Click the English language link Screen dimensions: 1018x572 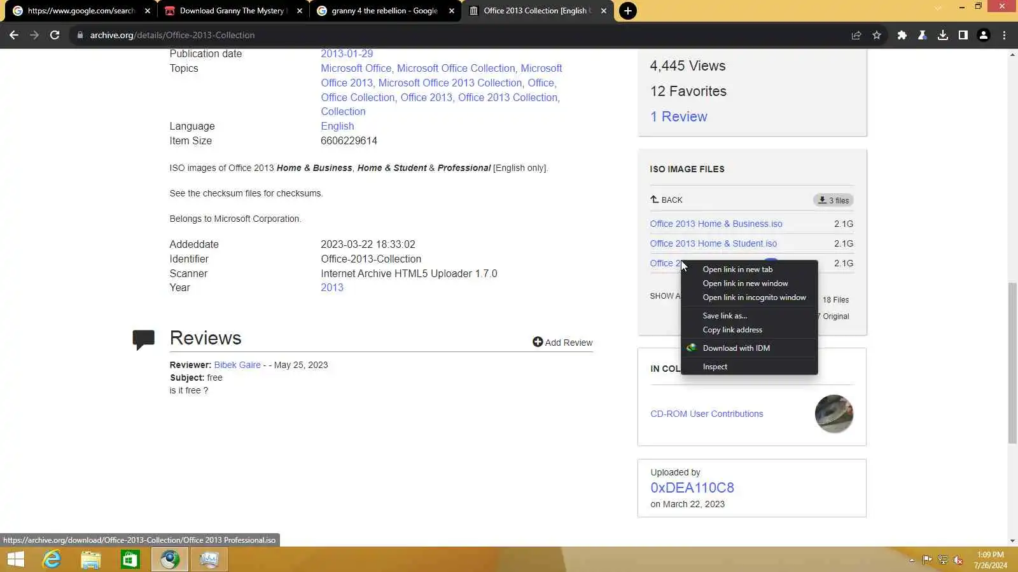click(337, 126)
